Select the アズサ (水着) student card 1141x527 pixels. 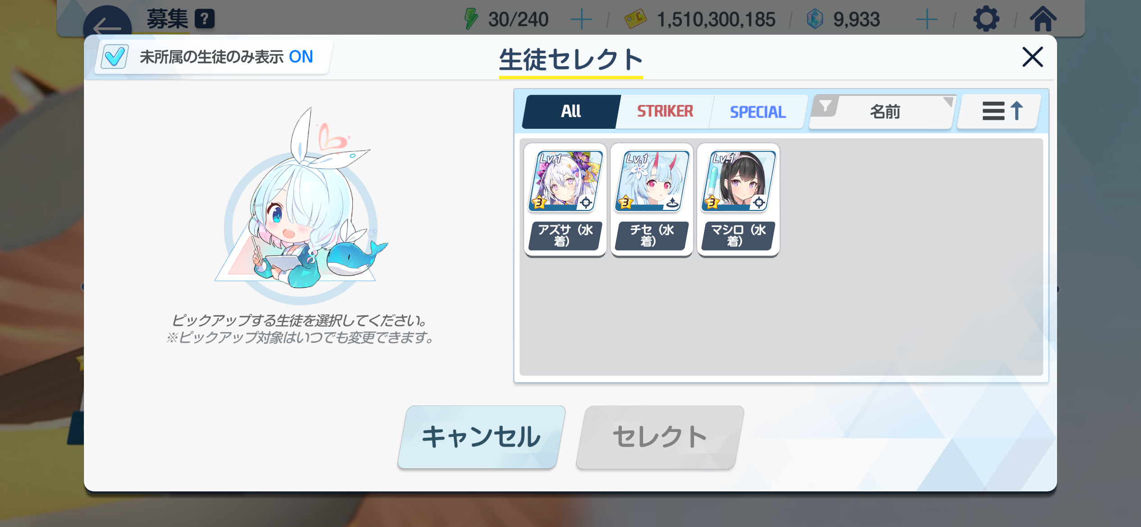pyautogui.click(x=565, y=200)
